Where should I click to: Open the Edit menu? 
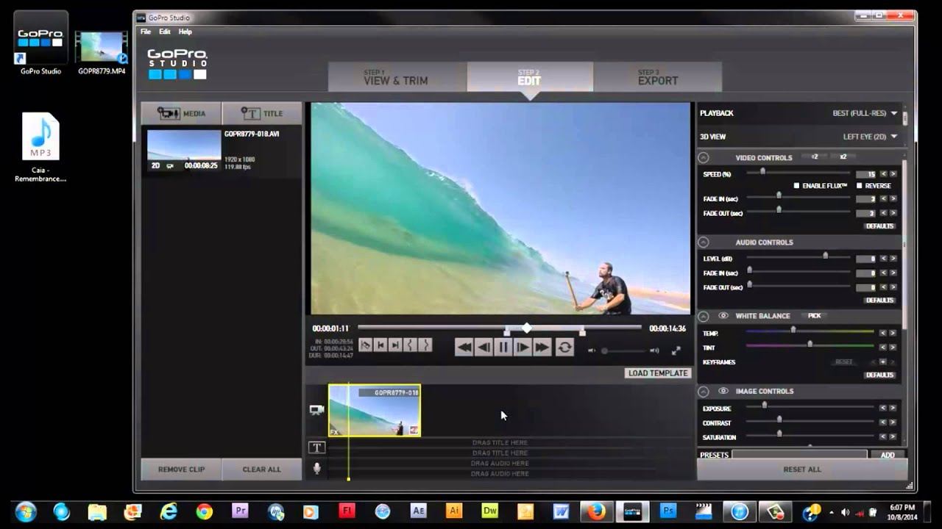point(165,32)
